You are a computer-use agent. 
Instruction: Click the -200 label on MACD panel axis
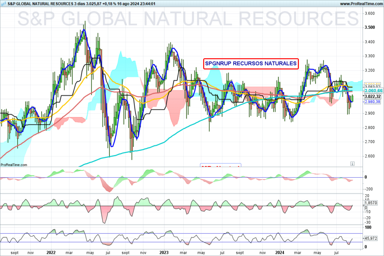pyautogui.click(x=369, y=189)
